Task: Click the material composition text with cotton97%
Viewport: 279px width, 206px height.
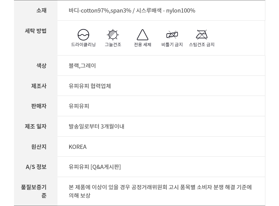Action: click(132, 11)
